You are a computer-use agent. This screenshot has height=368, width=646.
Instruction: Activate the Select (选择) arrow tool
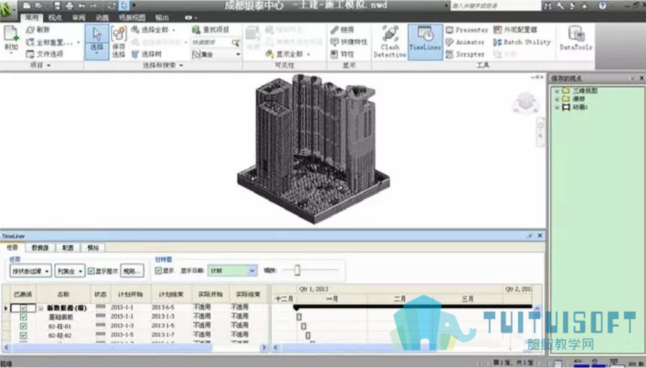coord(97,41)
